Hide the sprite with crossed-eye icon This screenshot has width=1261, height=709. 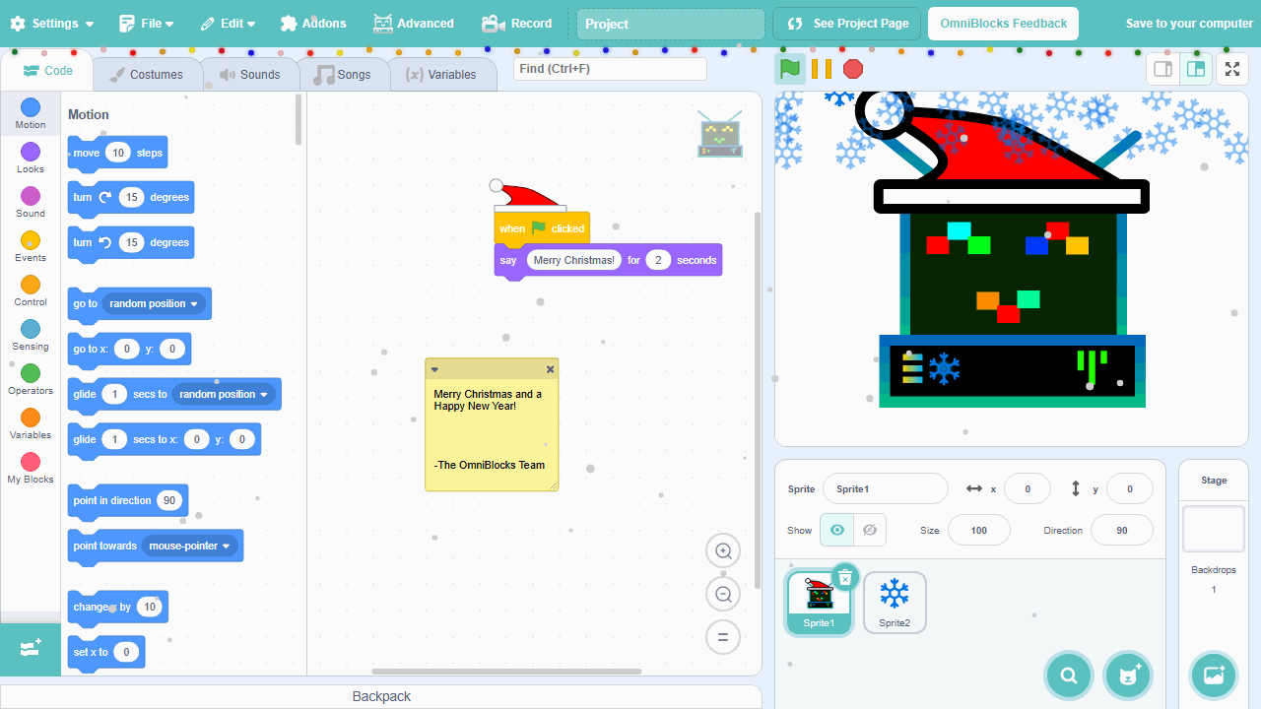870,530
